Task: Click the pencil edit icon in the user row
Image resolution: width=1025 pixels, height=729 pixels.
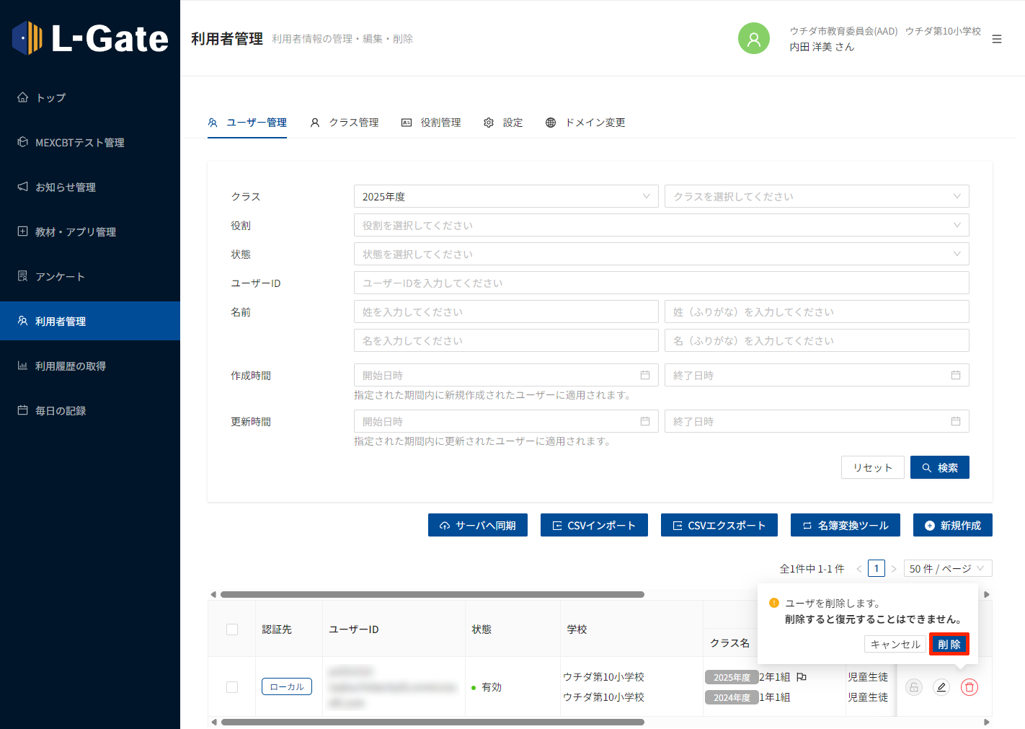Action: pyautogui.click(x=941, y=687)
